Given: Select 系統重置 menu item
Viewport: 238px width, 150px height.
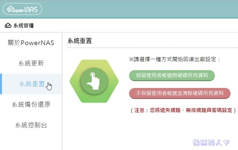Looking at the screenshot, I should [x=31, y=84].
